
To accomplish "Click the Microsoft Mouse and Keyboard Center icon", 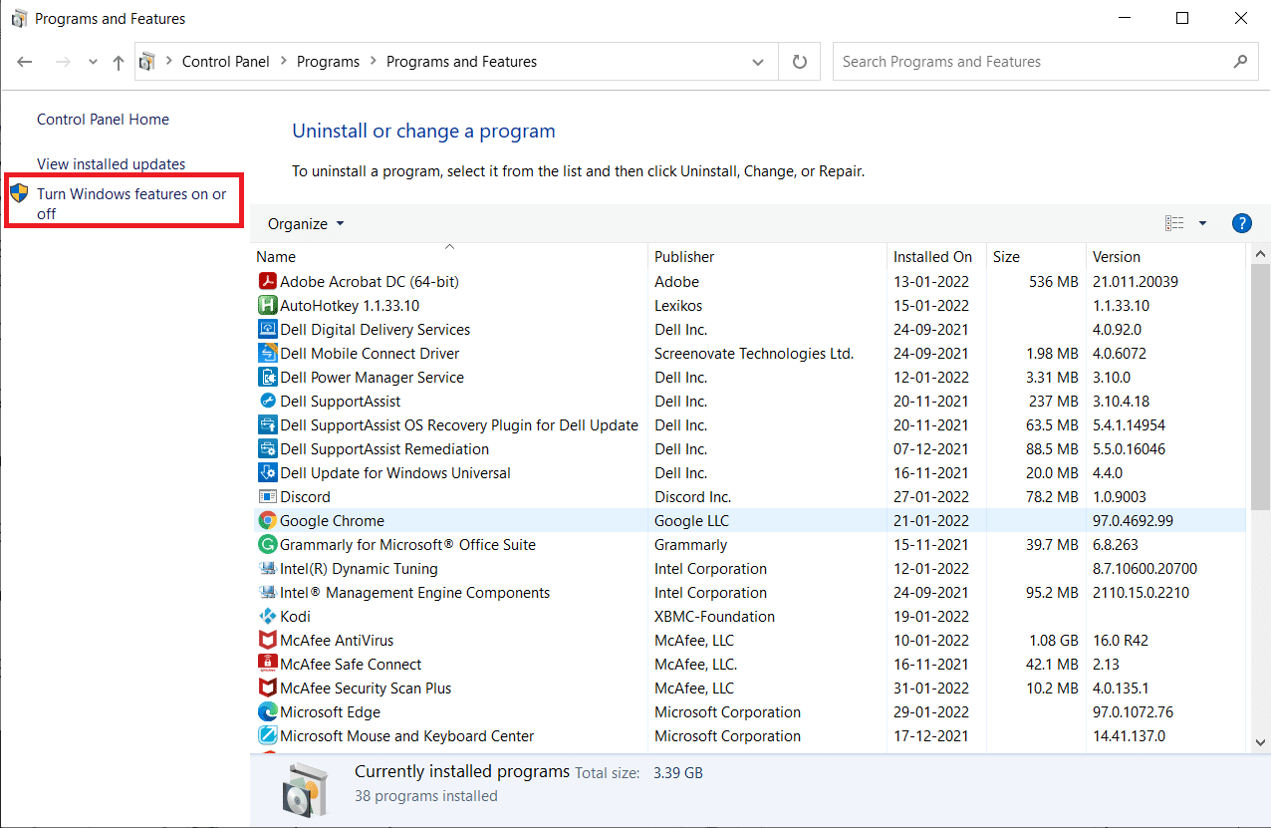I will coord(267,736).
